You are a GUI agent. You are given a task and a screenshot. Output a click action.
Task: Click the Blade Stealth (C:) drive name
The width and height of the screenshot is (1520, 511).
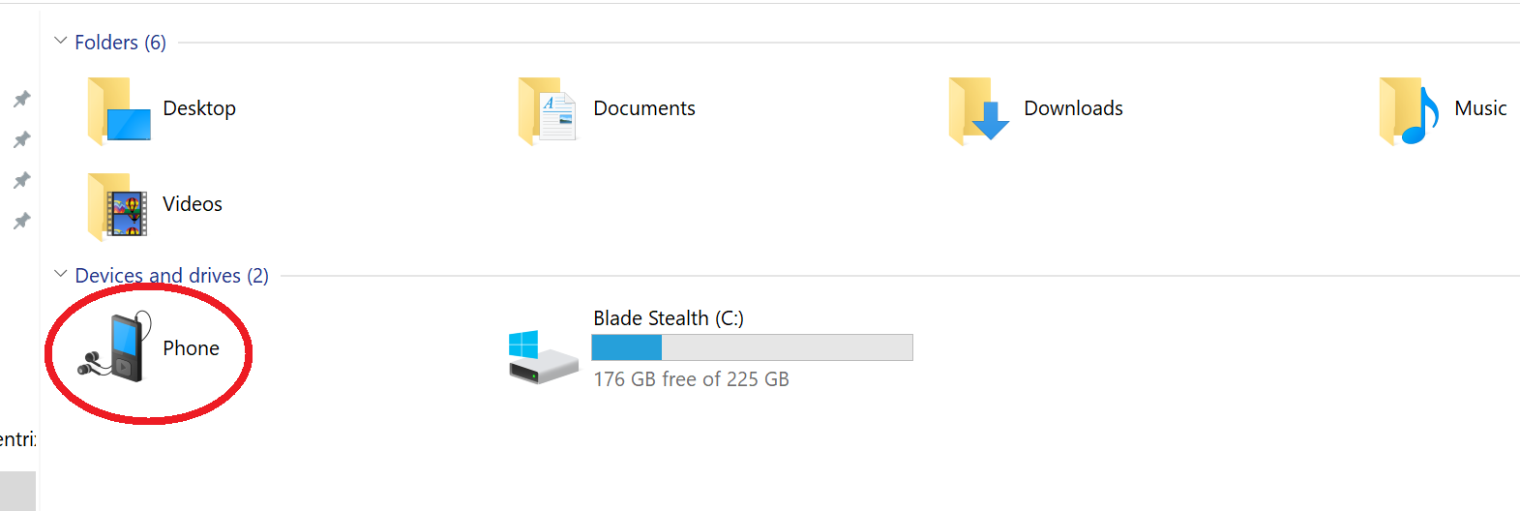[669, 318]
